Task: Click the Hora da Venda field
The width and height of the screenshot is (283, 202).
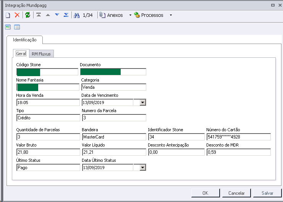Action: (48, 103)
